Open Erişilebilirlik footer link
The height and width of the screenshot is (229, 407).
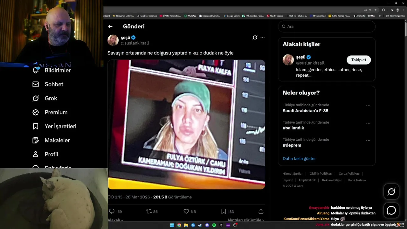307,180
